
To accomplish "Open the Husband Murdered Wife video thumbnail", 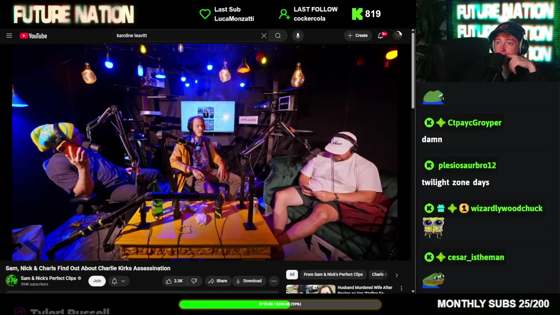I will tap(311, 289).
